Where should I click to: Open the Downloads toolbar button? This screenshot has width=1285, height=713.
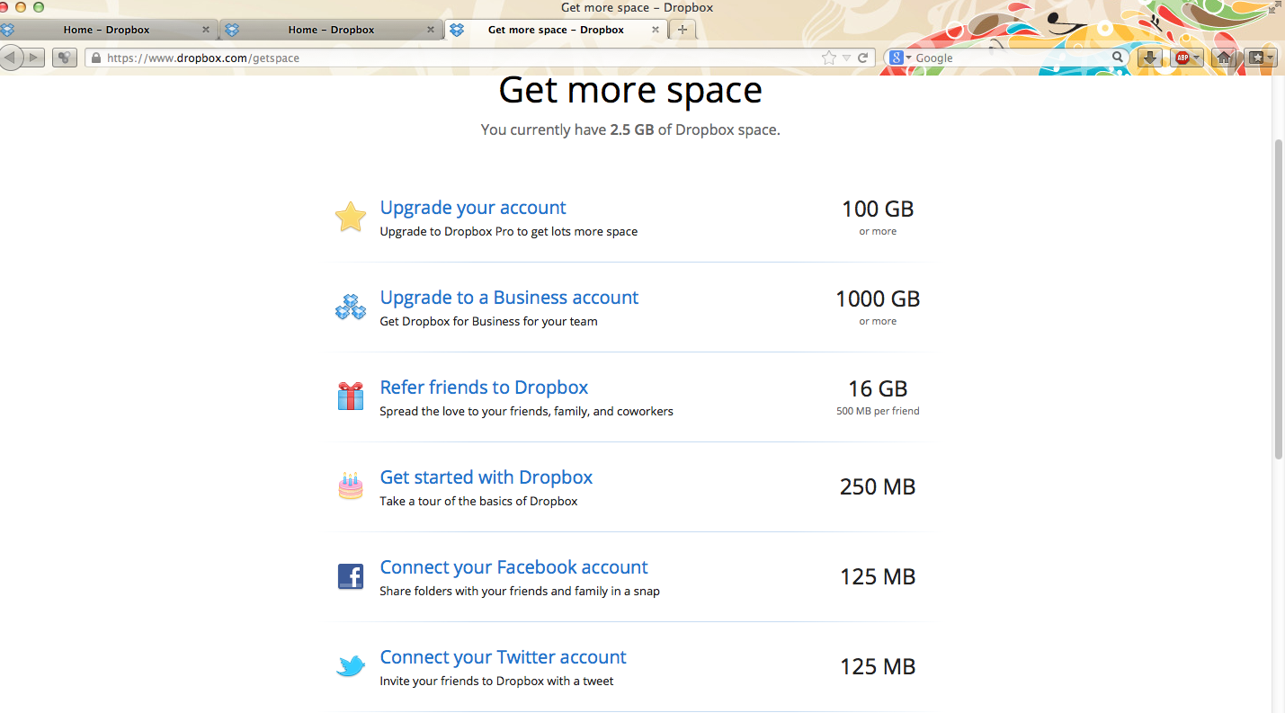pos(1149,58)
